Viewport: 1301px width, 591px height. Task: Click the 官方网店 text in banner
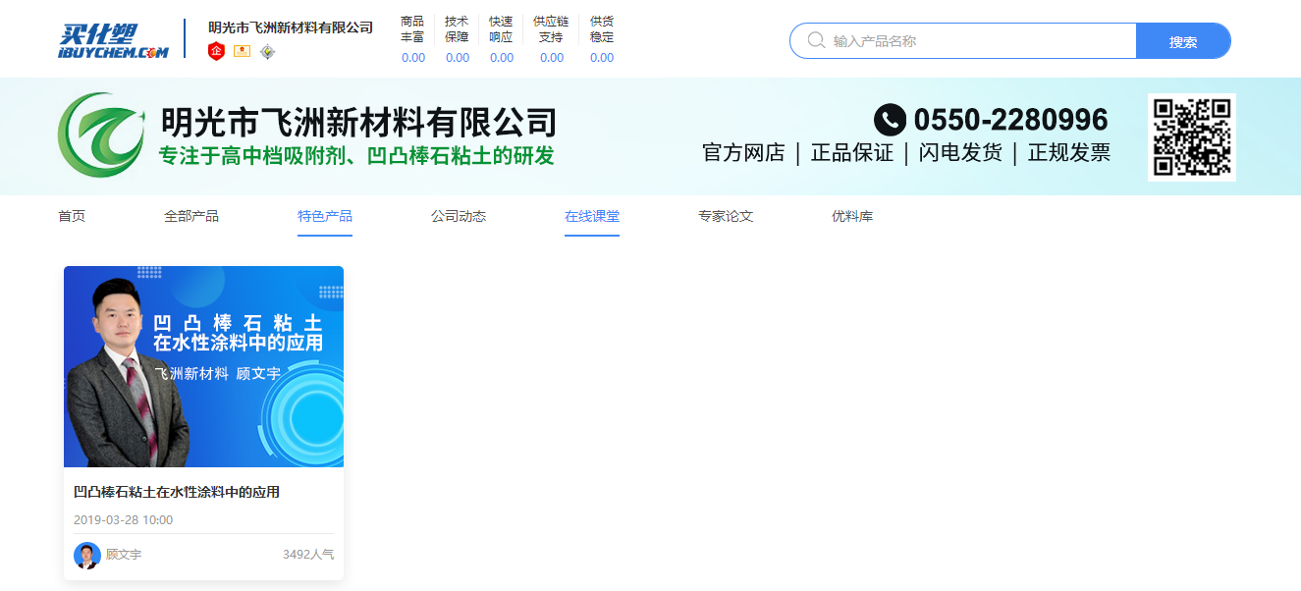743,153
